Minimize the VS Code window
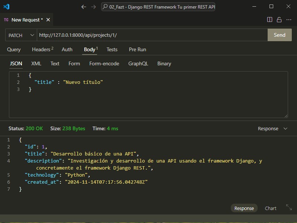The image size is (297, 223). click(254, 7)
